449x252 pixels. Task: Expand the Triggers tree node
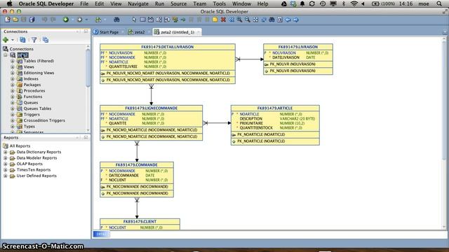coord(13,115)
